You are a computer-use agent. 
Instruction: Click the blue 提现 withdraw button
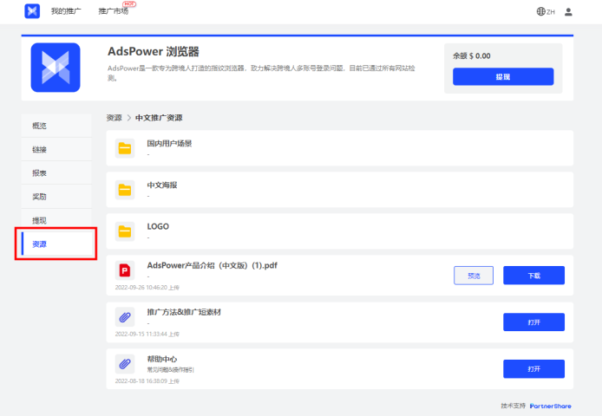[503, 77]
